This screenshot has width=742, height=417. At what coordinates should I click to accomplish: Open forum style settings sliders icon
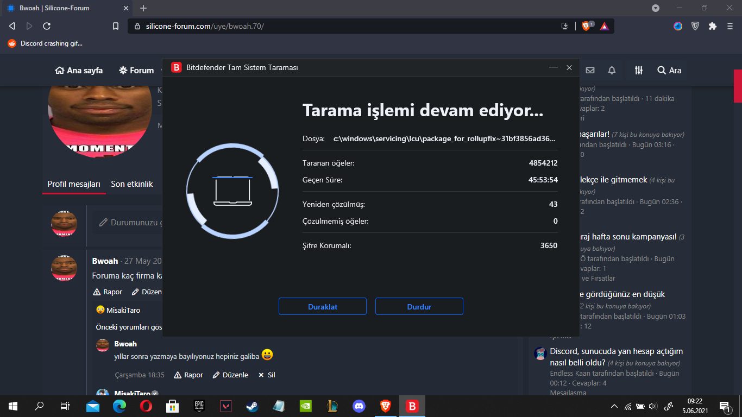click(639, 71)
